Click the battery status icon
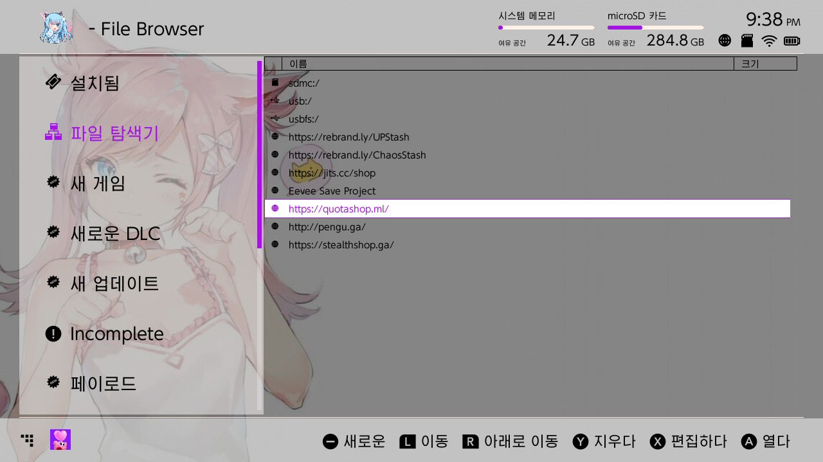 (x=791, y=41)
